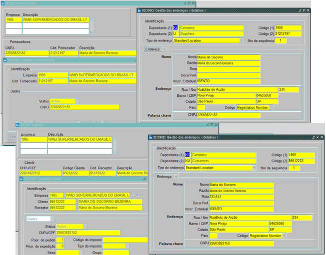Click Doca Pref. field in Customers window
Image resolution: width=326 pixels, height=255 pixels.
241,203
